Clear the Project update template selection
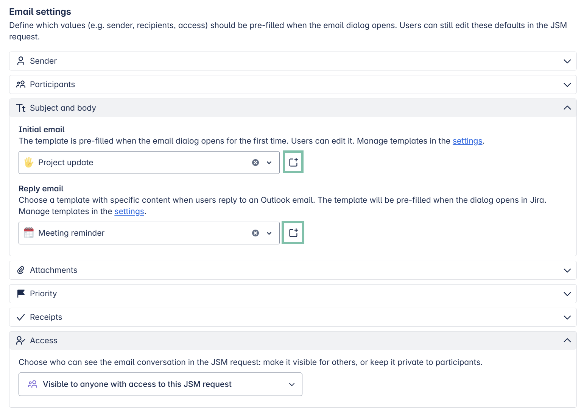Viewport: 584px width, 413px height. (x=255, y=163)
